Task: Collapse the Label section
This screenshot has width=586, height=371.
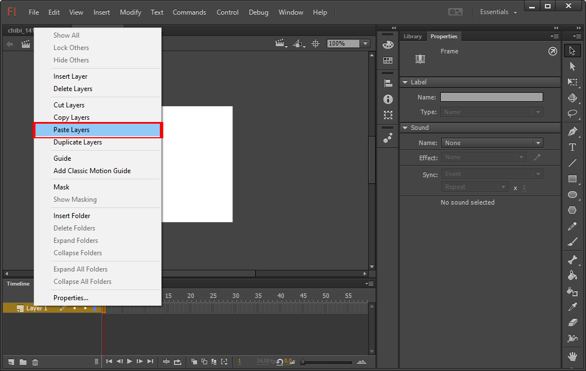Action: [405, 82]
